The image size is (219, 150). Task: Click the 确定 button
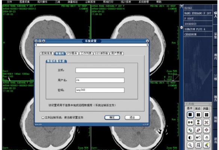(x=112, y=117)
